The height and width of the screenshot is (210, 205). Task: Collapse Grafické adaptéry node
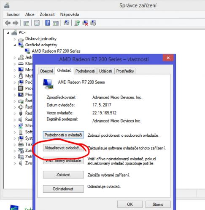point(15,45)
